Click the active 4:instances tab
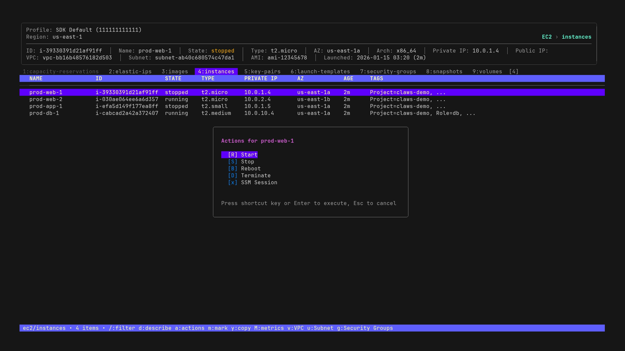 coord(216,71)
